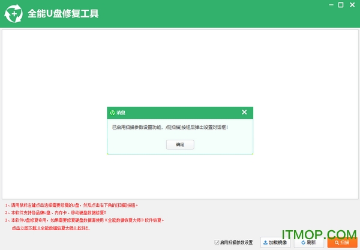The width and height of the screenshot is (360, 250).
Task: Click the message text 已启用扫描参数设置功能
Action: [137, 127]
